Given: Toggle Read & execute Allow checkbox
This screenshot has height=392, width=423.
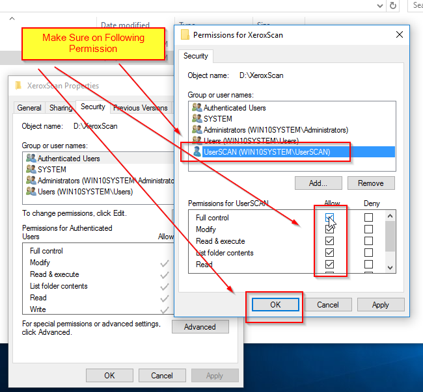Looking at the screenshot, I should pyautogui.click(x=329, y=241).
